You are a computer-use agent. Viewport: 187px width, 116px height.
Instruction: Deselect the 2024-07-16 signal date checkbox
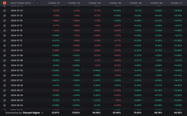point(4,31)
